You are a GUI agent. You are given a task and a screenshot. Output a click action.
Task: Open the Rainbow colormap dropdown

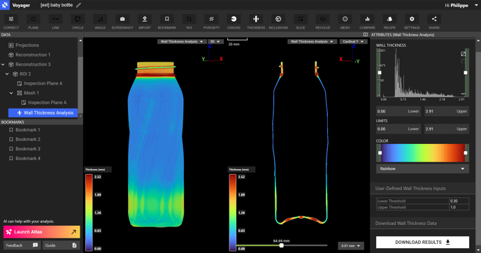422,168
